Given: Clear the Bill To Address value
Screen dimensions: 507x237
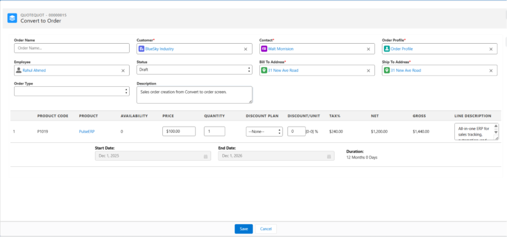Looking at the screenshot, I should tap(368, 71).
